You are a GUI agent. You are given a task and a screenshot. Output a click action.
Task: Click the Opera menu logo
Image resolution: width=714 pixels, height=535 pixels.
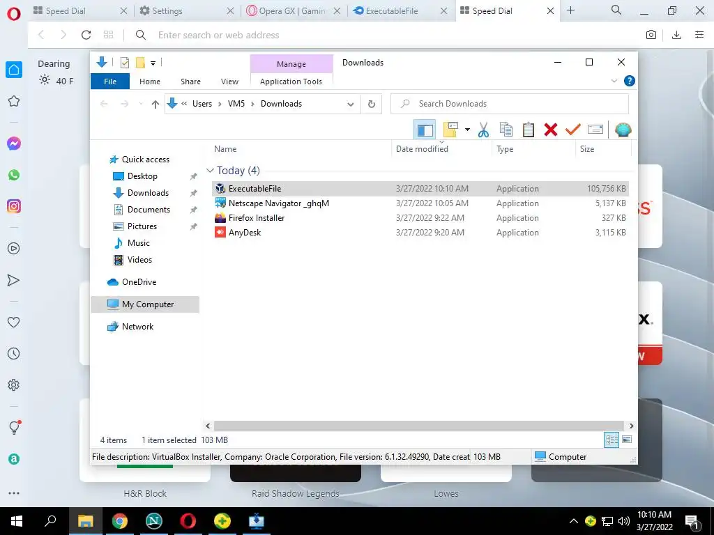(x=14, y=14)
